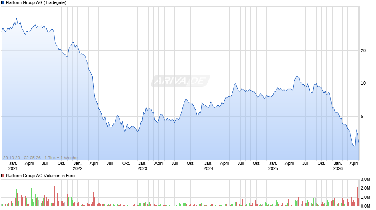Click the 'Jan. 2022' axis label

[78, 166]
